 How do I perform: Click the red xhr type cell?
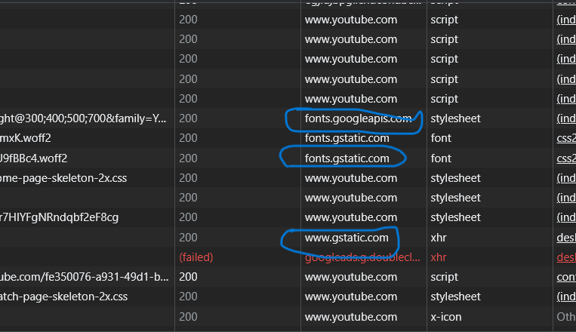point(439,257)
